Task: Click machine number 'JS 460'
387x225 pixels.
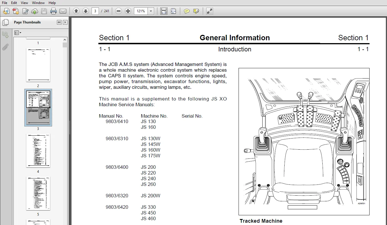Action: (x=148, y=218)
